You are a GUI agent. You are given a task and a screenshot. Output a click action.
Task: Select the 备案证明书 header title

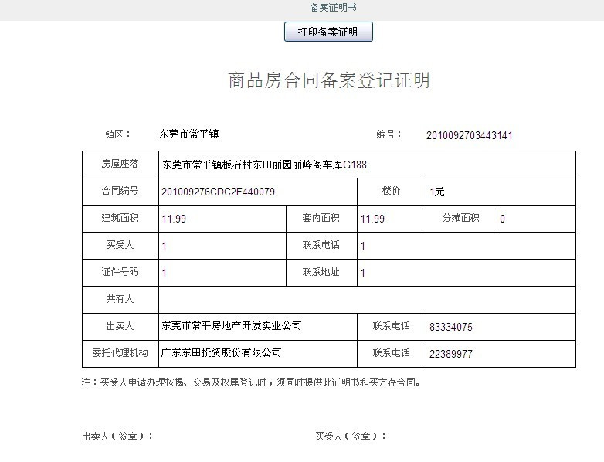333,7
